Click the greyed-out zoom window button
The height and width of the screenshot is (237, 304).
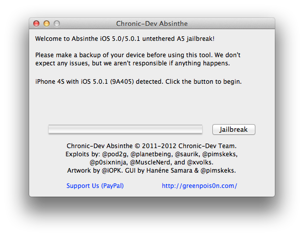(57, 23)
